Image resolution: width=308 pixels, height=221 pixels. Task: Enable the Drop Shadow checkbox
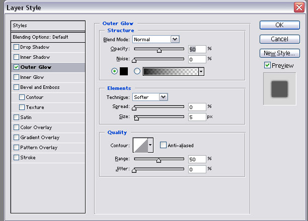click(x=16, y=47)
